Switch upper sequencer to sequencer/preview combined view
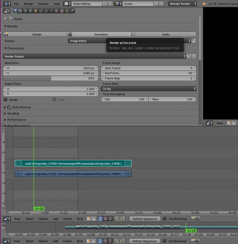Image resolution: width=238 pixels, height=244 pixels. tap(111, 219)
